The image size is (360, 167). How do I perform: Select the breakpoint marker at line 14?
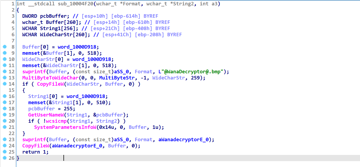pyautogui.click(x=5, y=84)
